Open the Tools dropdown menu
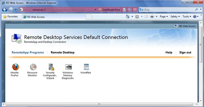The image size is (204, 107). point(187,16)
